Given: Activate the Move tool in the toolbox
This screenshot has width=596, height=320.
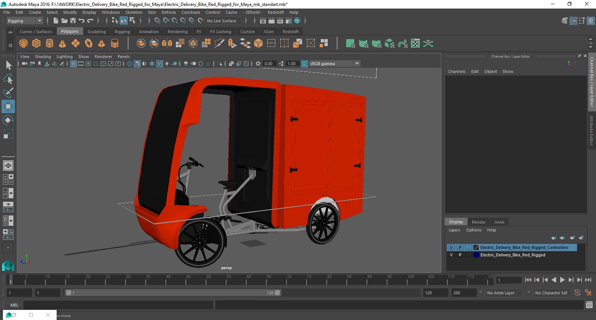Looking at the screenshot, I should click(x=8, y=106).
